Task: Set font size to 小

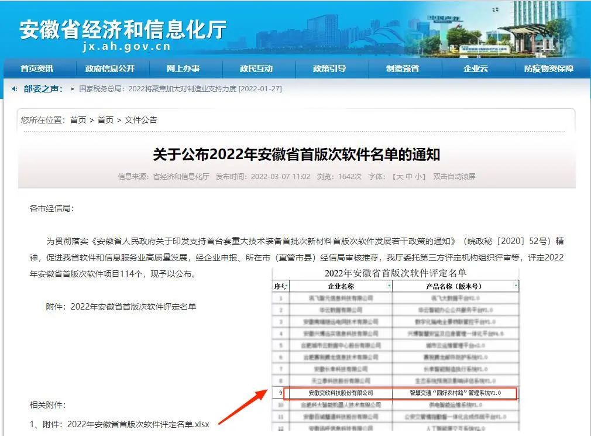Action: (x=418, y=178)
